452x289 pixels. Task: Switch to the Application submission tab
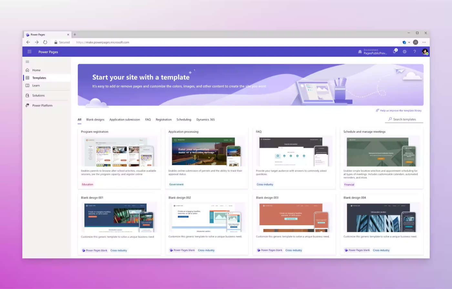(125, 120)
